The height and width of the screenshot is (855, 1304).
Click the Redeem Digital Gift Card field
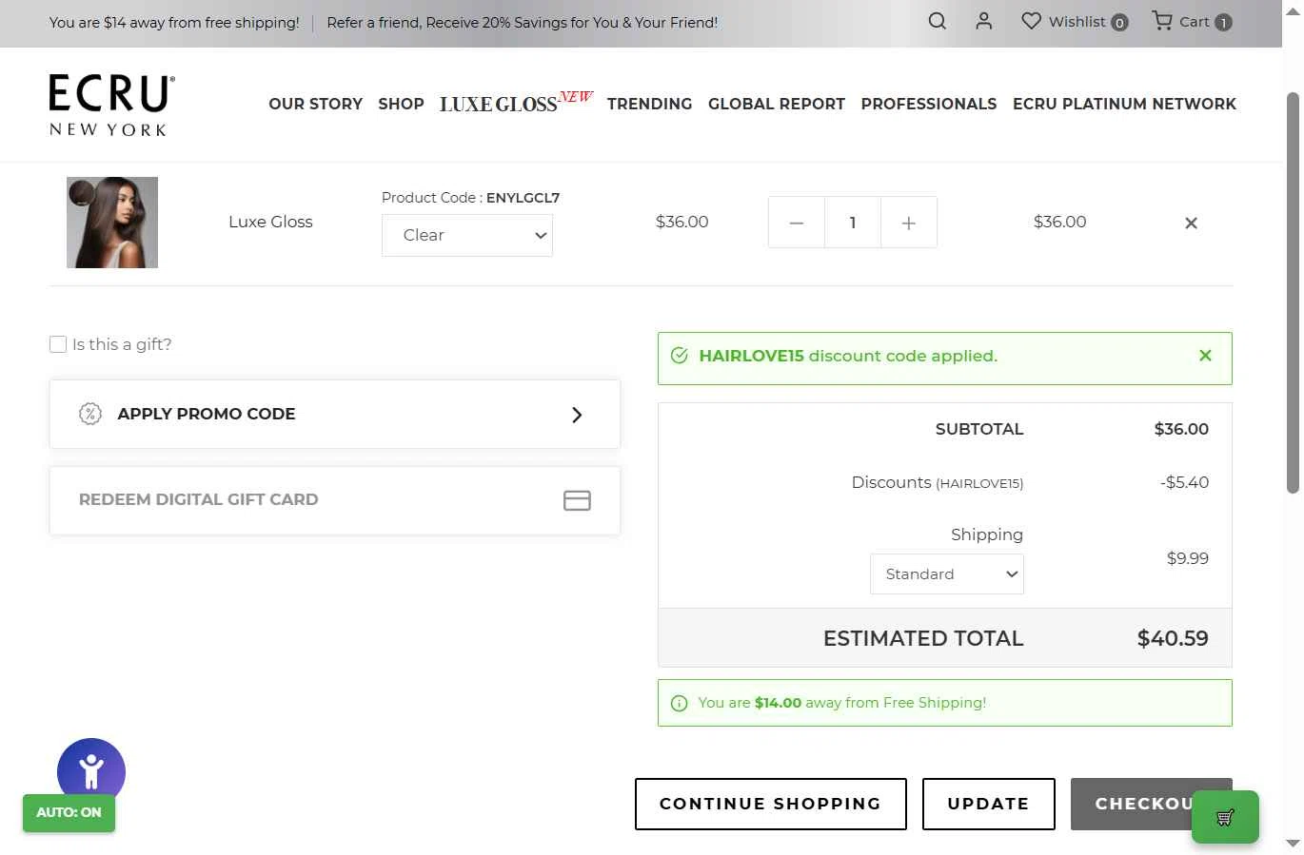point(335,500)
